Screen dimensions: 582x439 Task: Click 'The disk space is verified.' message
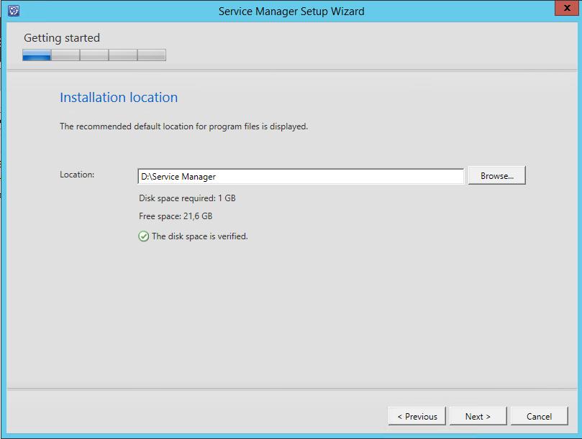200,236
